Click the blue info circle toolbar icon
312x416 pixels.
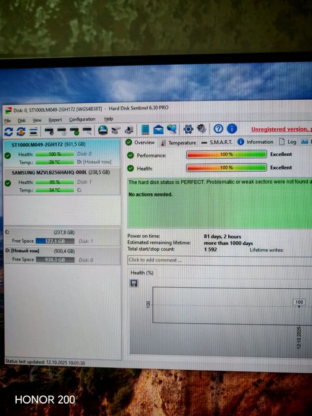(x=232, y=129)
